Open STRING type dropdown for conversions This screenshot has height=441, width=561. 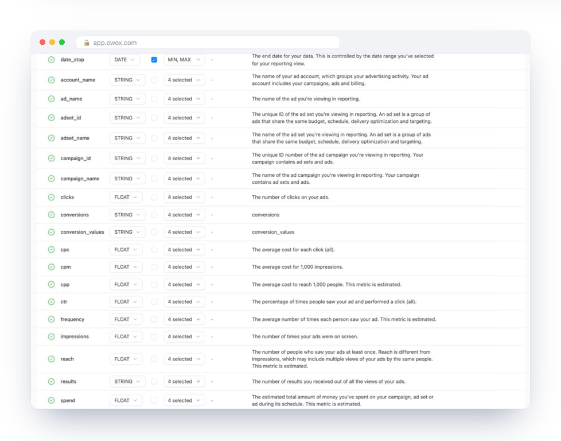click(x=127, y=215)
